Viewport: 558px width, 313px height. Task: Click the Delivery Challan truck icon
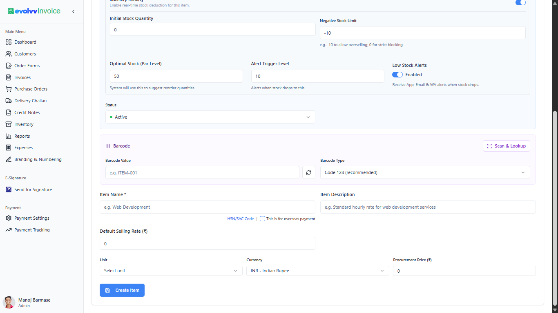pos(9,101)
